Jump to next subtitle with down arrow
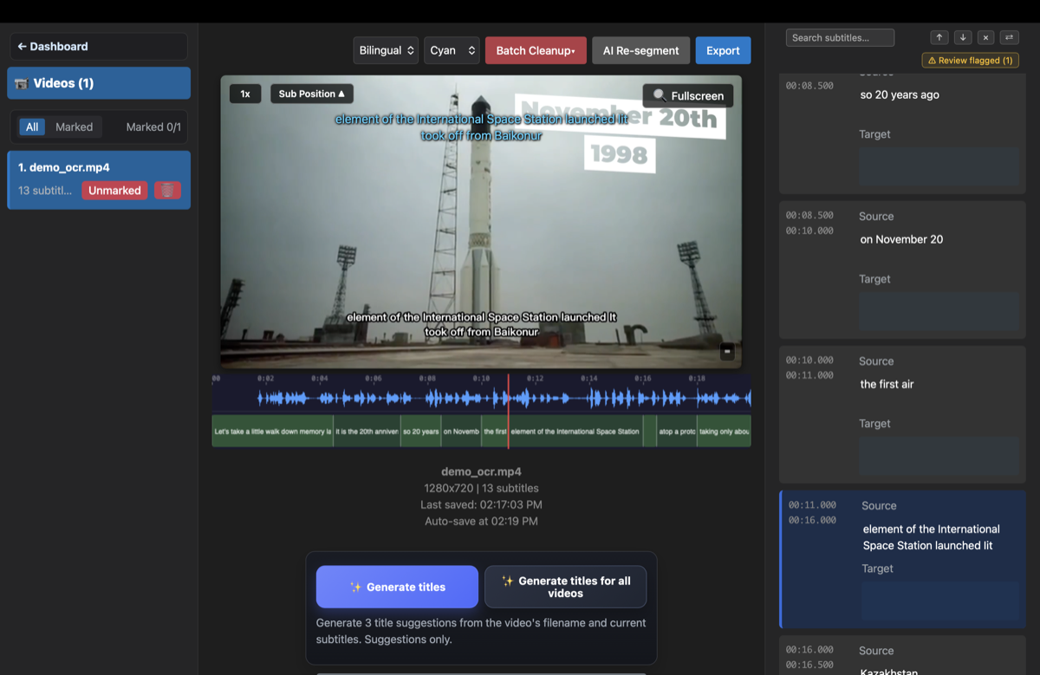Viewport: 1040px width, 675px height. tap(963, 37)
